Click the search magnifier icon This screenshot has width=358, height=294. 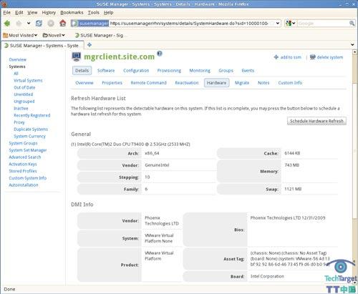pyautogui.click(x=352, y=23)
